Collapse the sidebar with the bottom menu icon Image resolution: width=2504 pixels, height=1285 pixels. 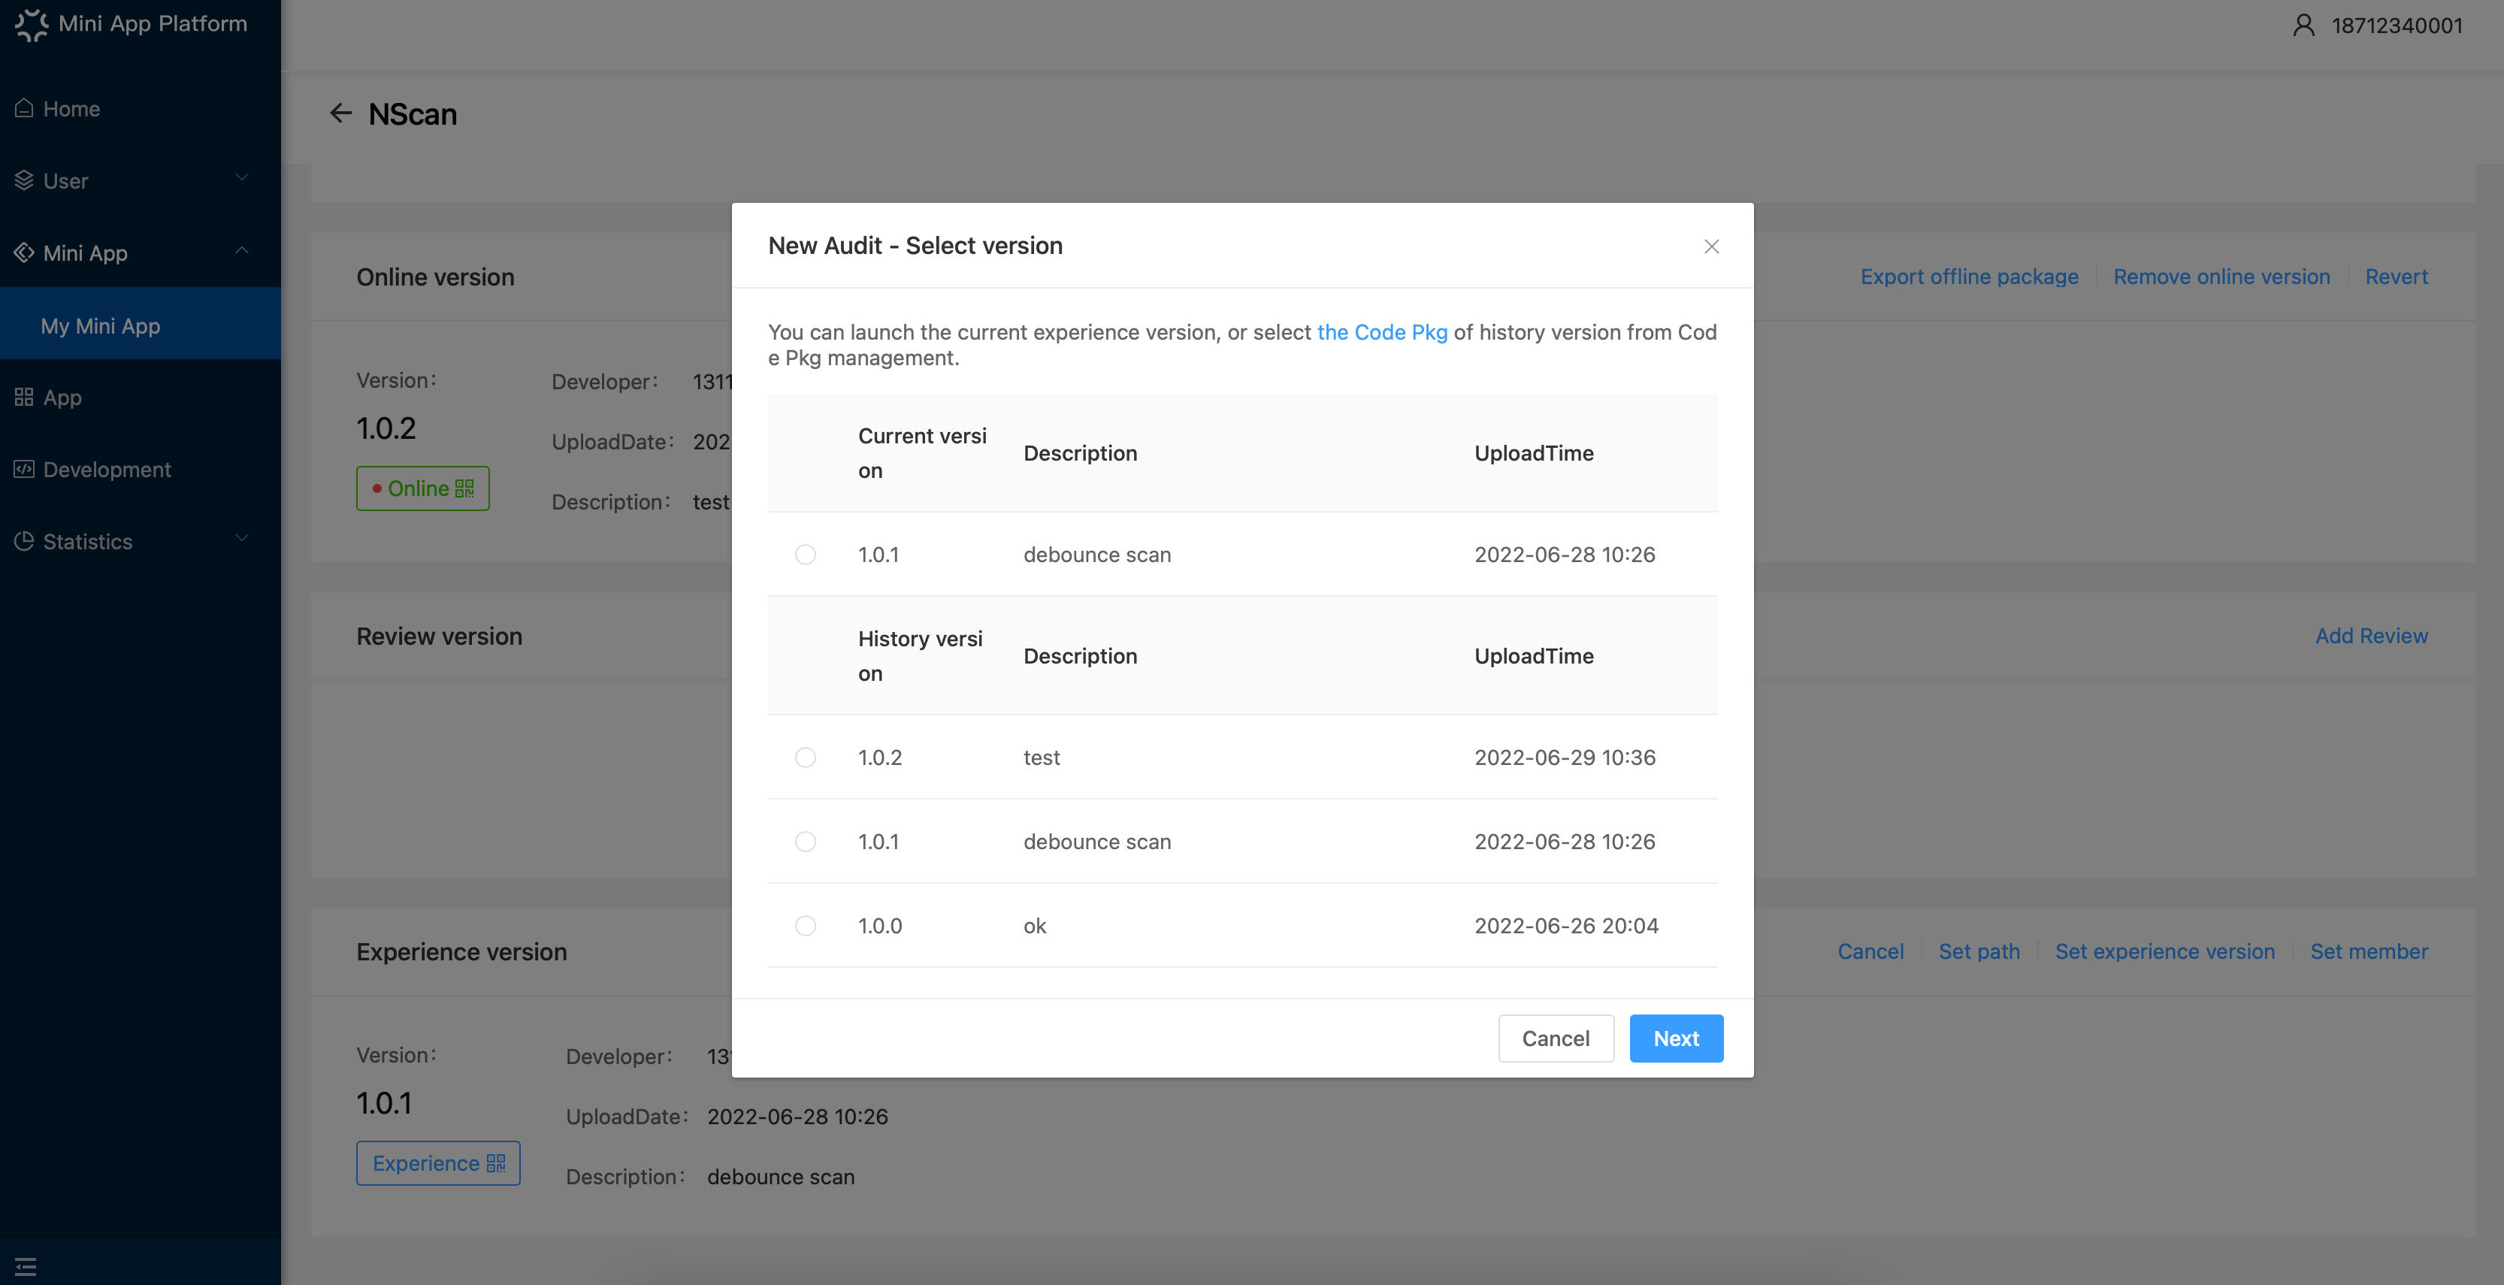pos(26,1265)
